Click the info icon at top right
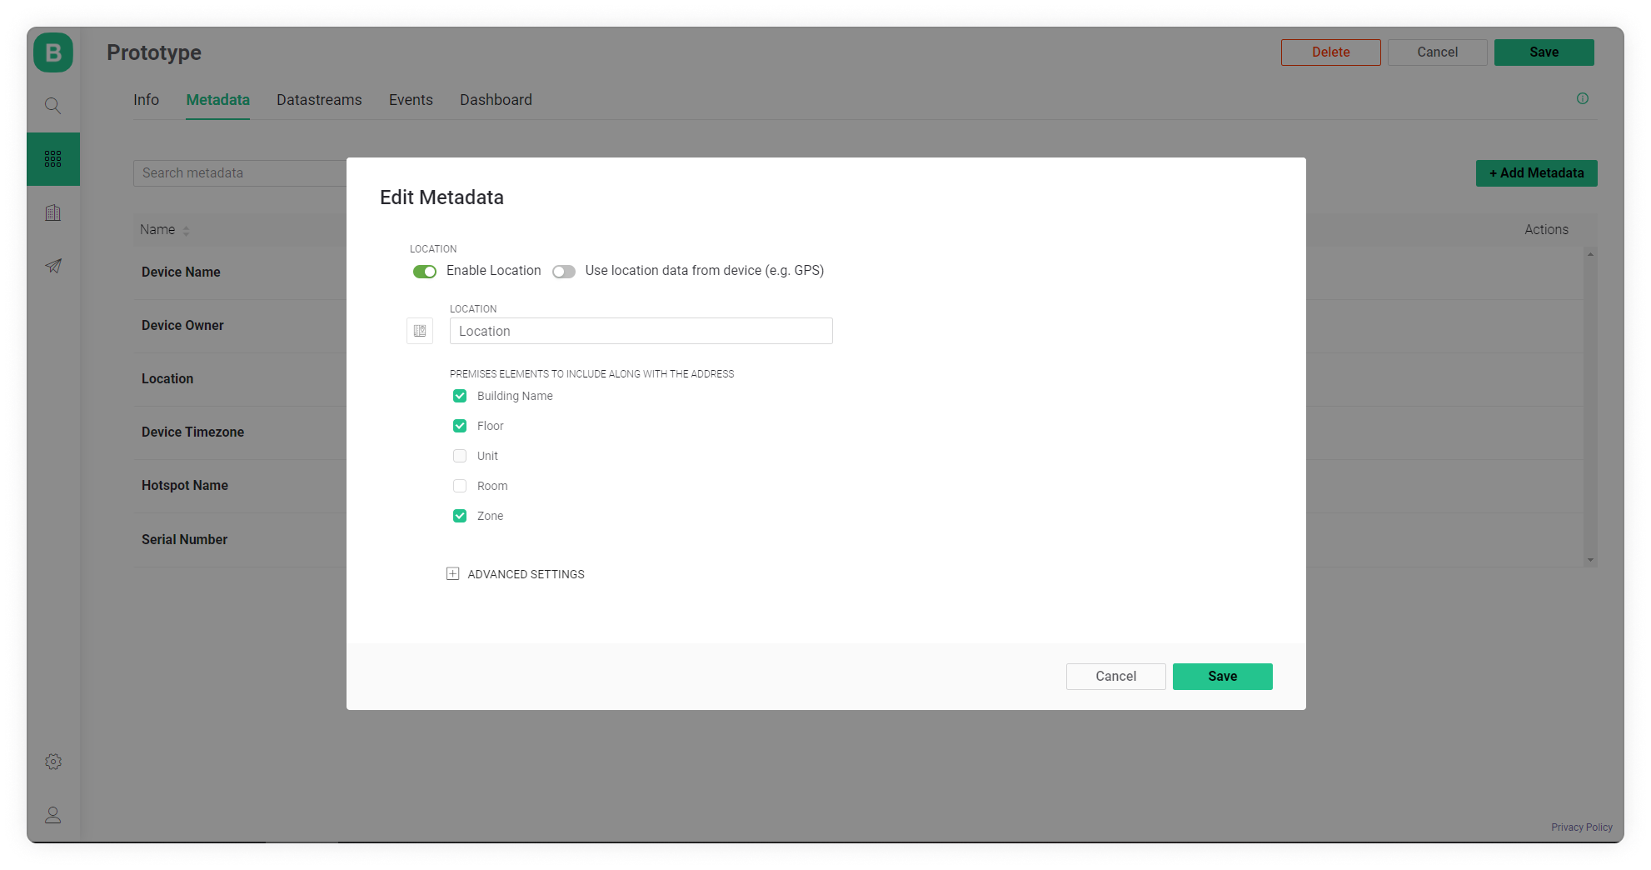 pos(1583,98)
